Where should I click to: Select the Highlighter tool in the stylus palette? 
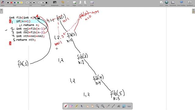coord(76,106)
